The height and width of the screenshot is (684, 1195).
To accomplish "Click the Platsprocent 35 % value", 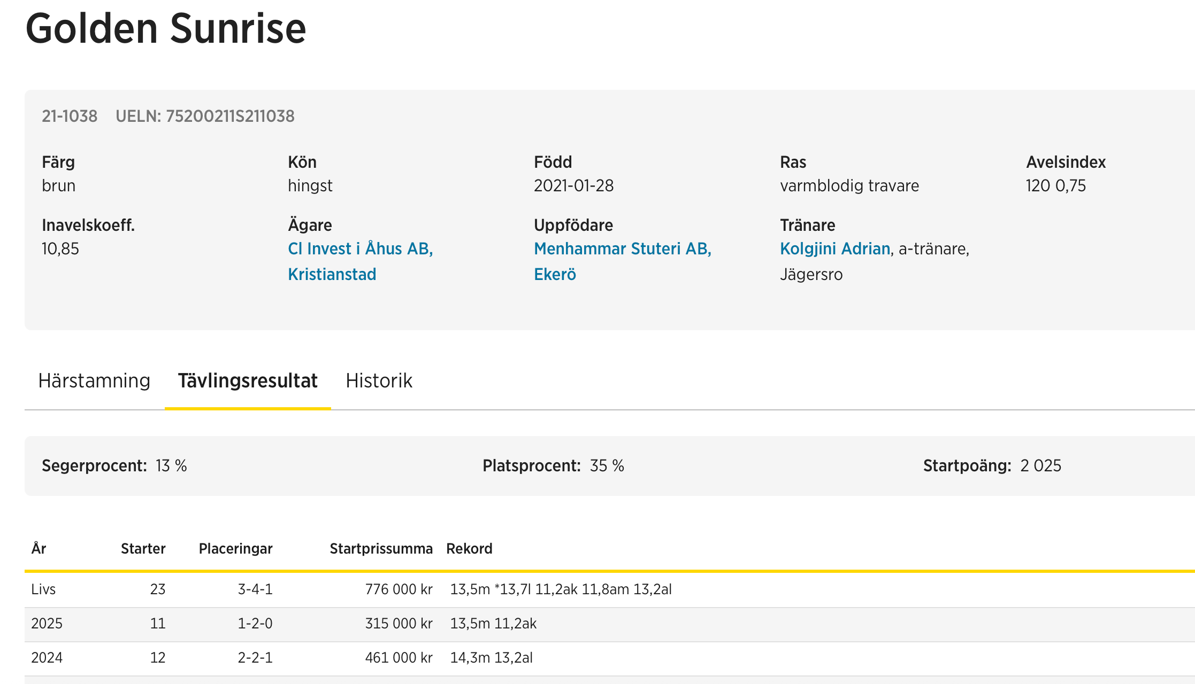I will pos(607,466).
